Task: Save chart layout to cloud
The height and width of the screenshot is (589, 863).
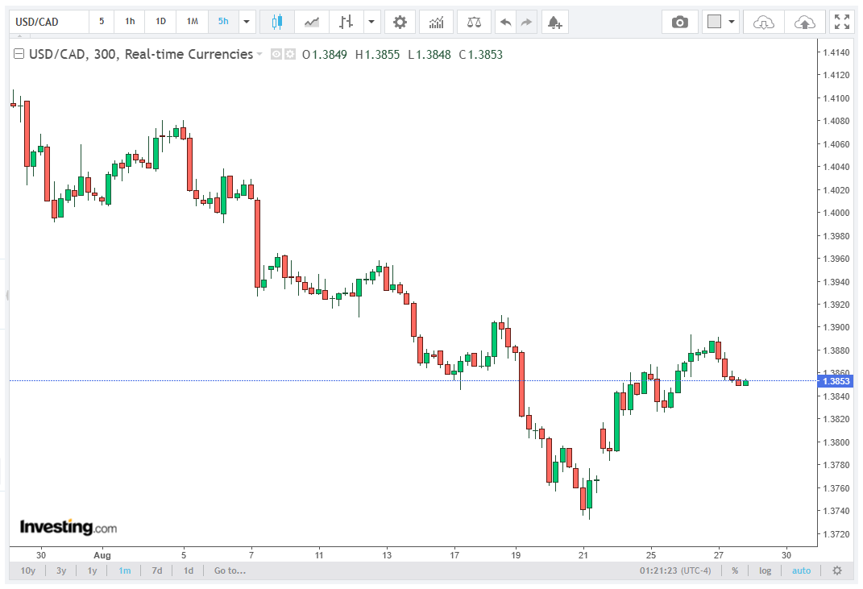Action: tap(805, 22)
